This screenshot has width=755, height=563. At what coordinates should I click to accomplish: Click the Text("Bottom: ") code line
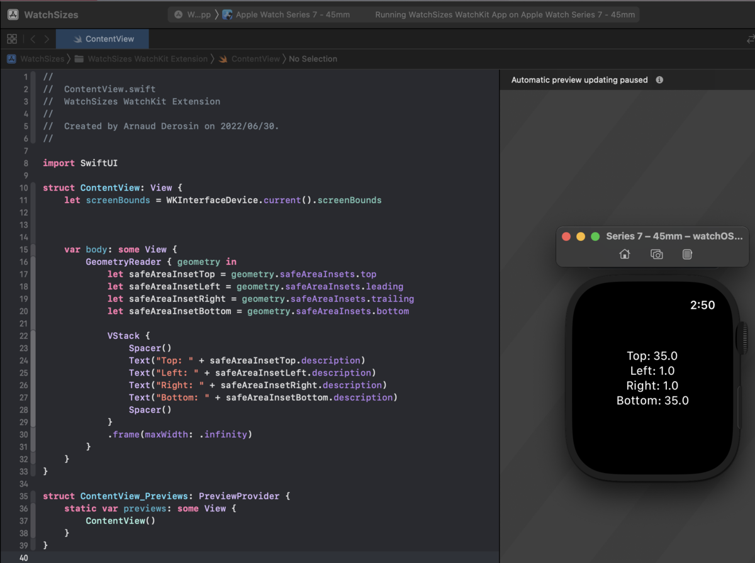pos(263,397)
